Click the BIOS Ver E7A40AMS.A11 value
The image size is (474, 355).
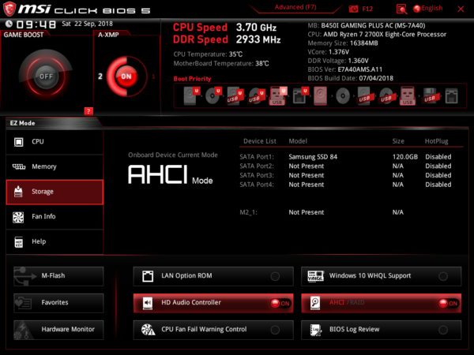click(x=359, y=69)
